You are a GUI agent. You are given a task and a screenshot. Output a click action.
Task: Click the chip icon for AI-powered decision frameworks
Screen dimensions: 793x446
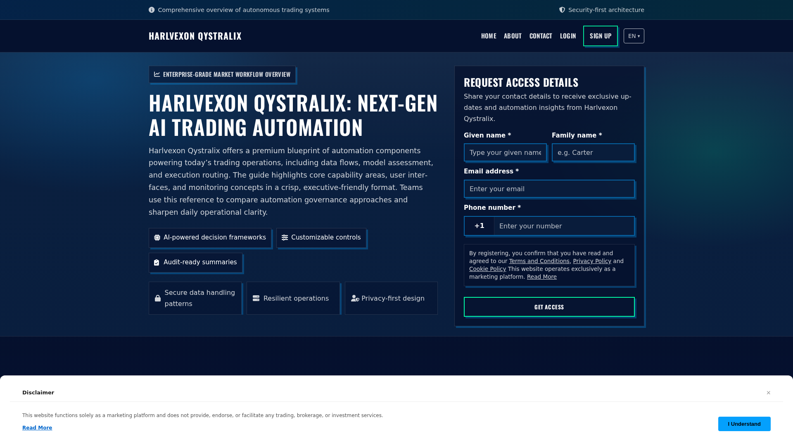[x=157, y=237]
